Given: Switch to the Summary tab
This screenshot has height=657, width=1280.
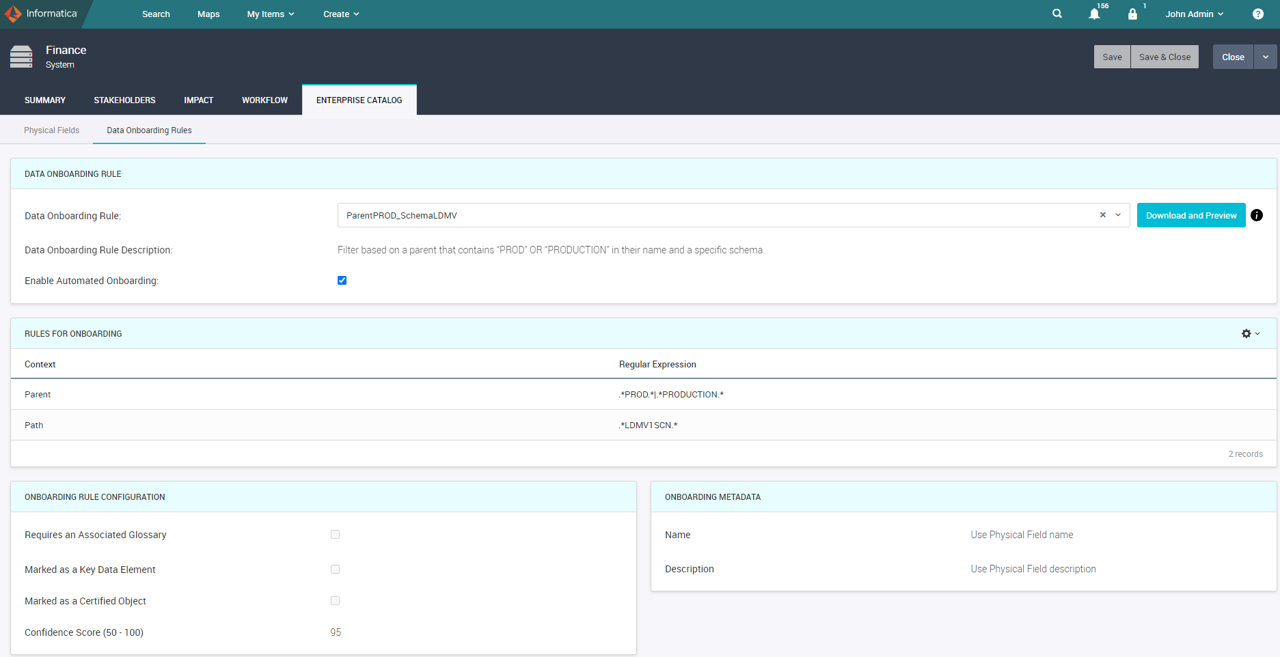Looking at the screenshot, I should [45, 100].
